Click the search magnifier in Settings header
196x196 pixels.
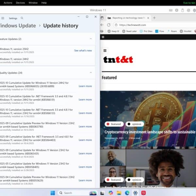(22, 18)
